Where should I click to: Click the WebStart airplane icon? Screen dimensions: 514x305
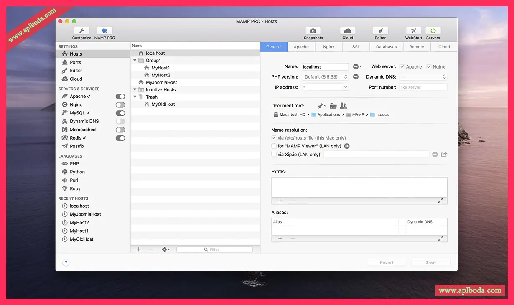(x=413, y=31)
